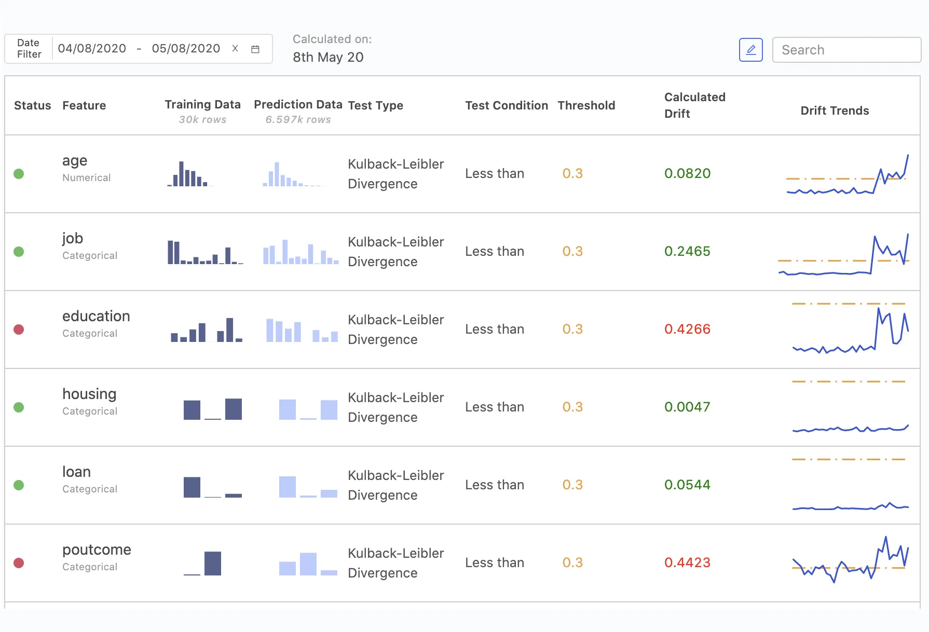Click the green status dot for age

(19, 174)
